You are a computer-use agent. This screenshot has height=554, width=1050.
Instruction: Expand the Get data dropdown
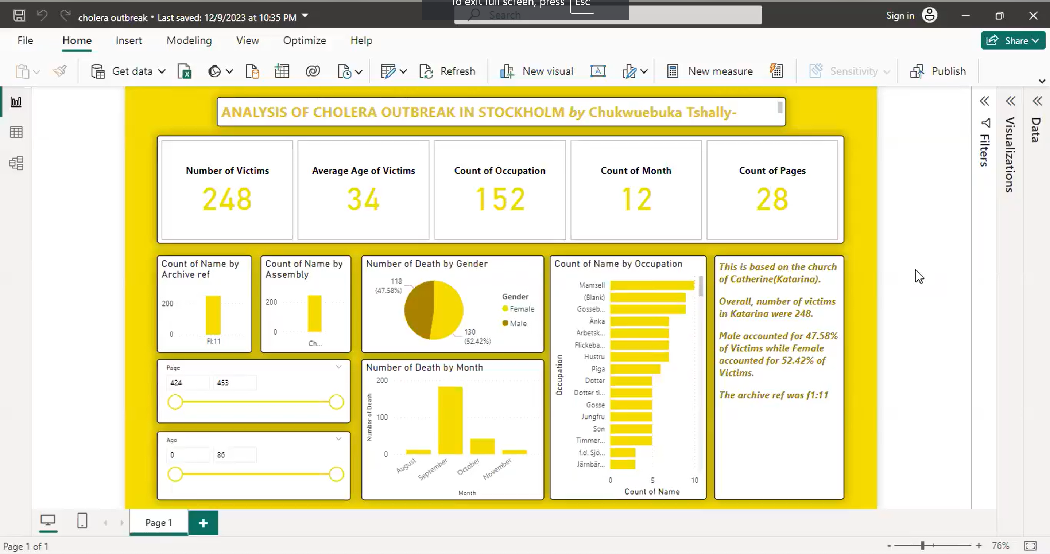click(162, 72)
